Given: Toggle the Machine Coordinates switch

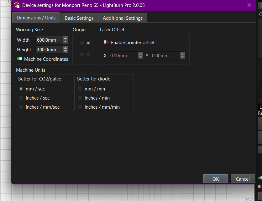Looking at the screenshot, I should point(20,59).
